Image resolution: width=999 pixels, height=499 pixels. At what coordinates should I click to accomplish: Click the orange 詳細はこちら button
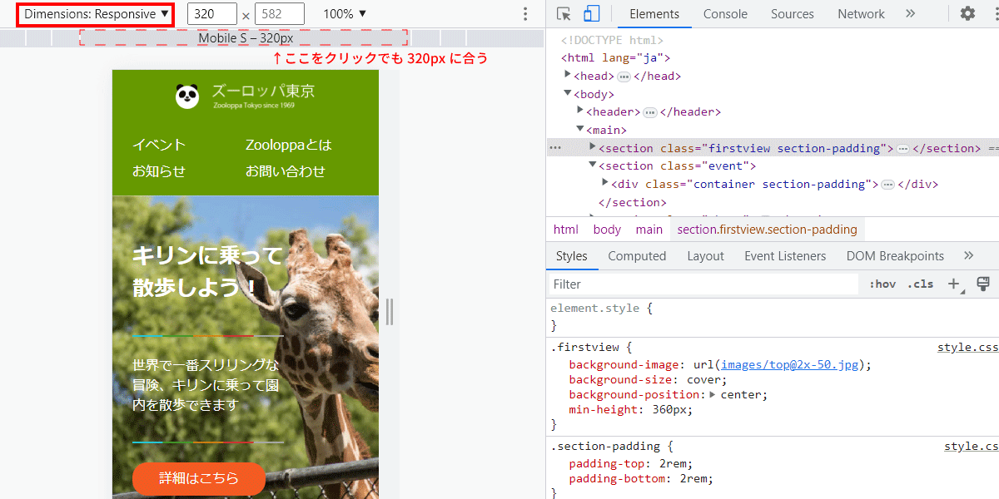(x=199, y=478)
